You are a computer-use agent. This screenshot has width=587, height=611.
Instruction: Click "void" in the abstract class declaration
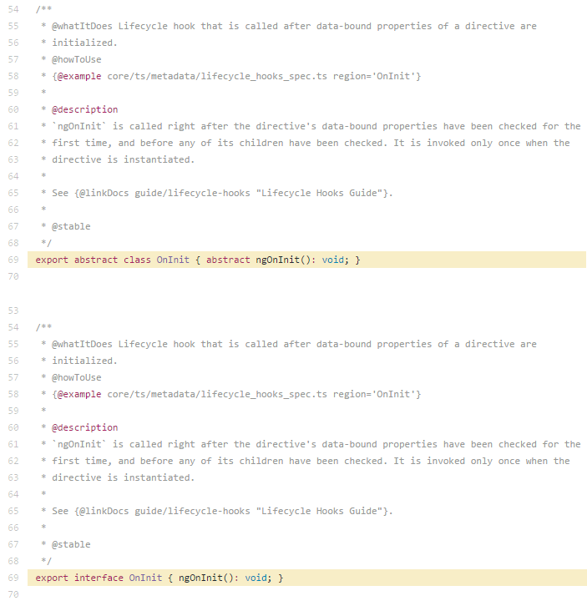[x=332, y=260]
